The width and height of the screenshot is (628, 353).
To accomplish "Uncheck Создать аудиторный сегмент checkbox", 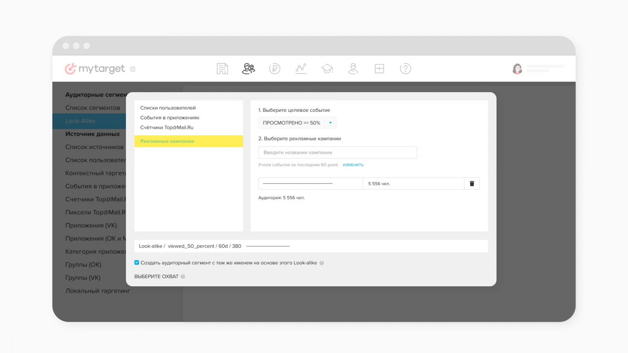I will 137,262.
